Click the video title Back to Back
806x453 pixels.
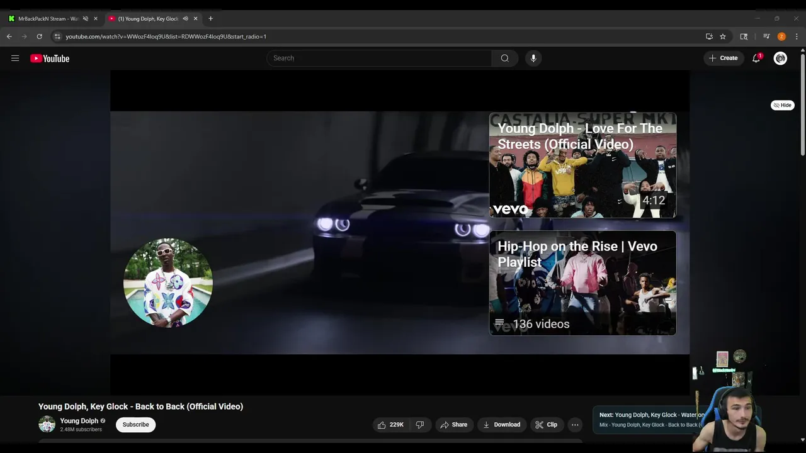click(x=140, y=406)
